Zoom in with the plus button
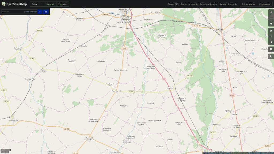274x154 pixels. [271, 12]
